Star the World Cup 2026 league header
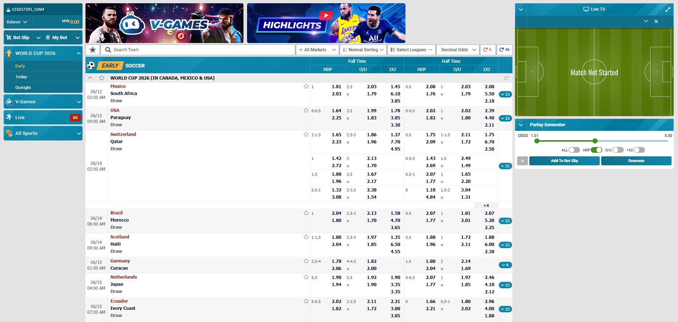The height and width of the screenshot is (322, 678). tap(102, 78)
